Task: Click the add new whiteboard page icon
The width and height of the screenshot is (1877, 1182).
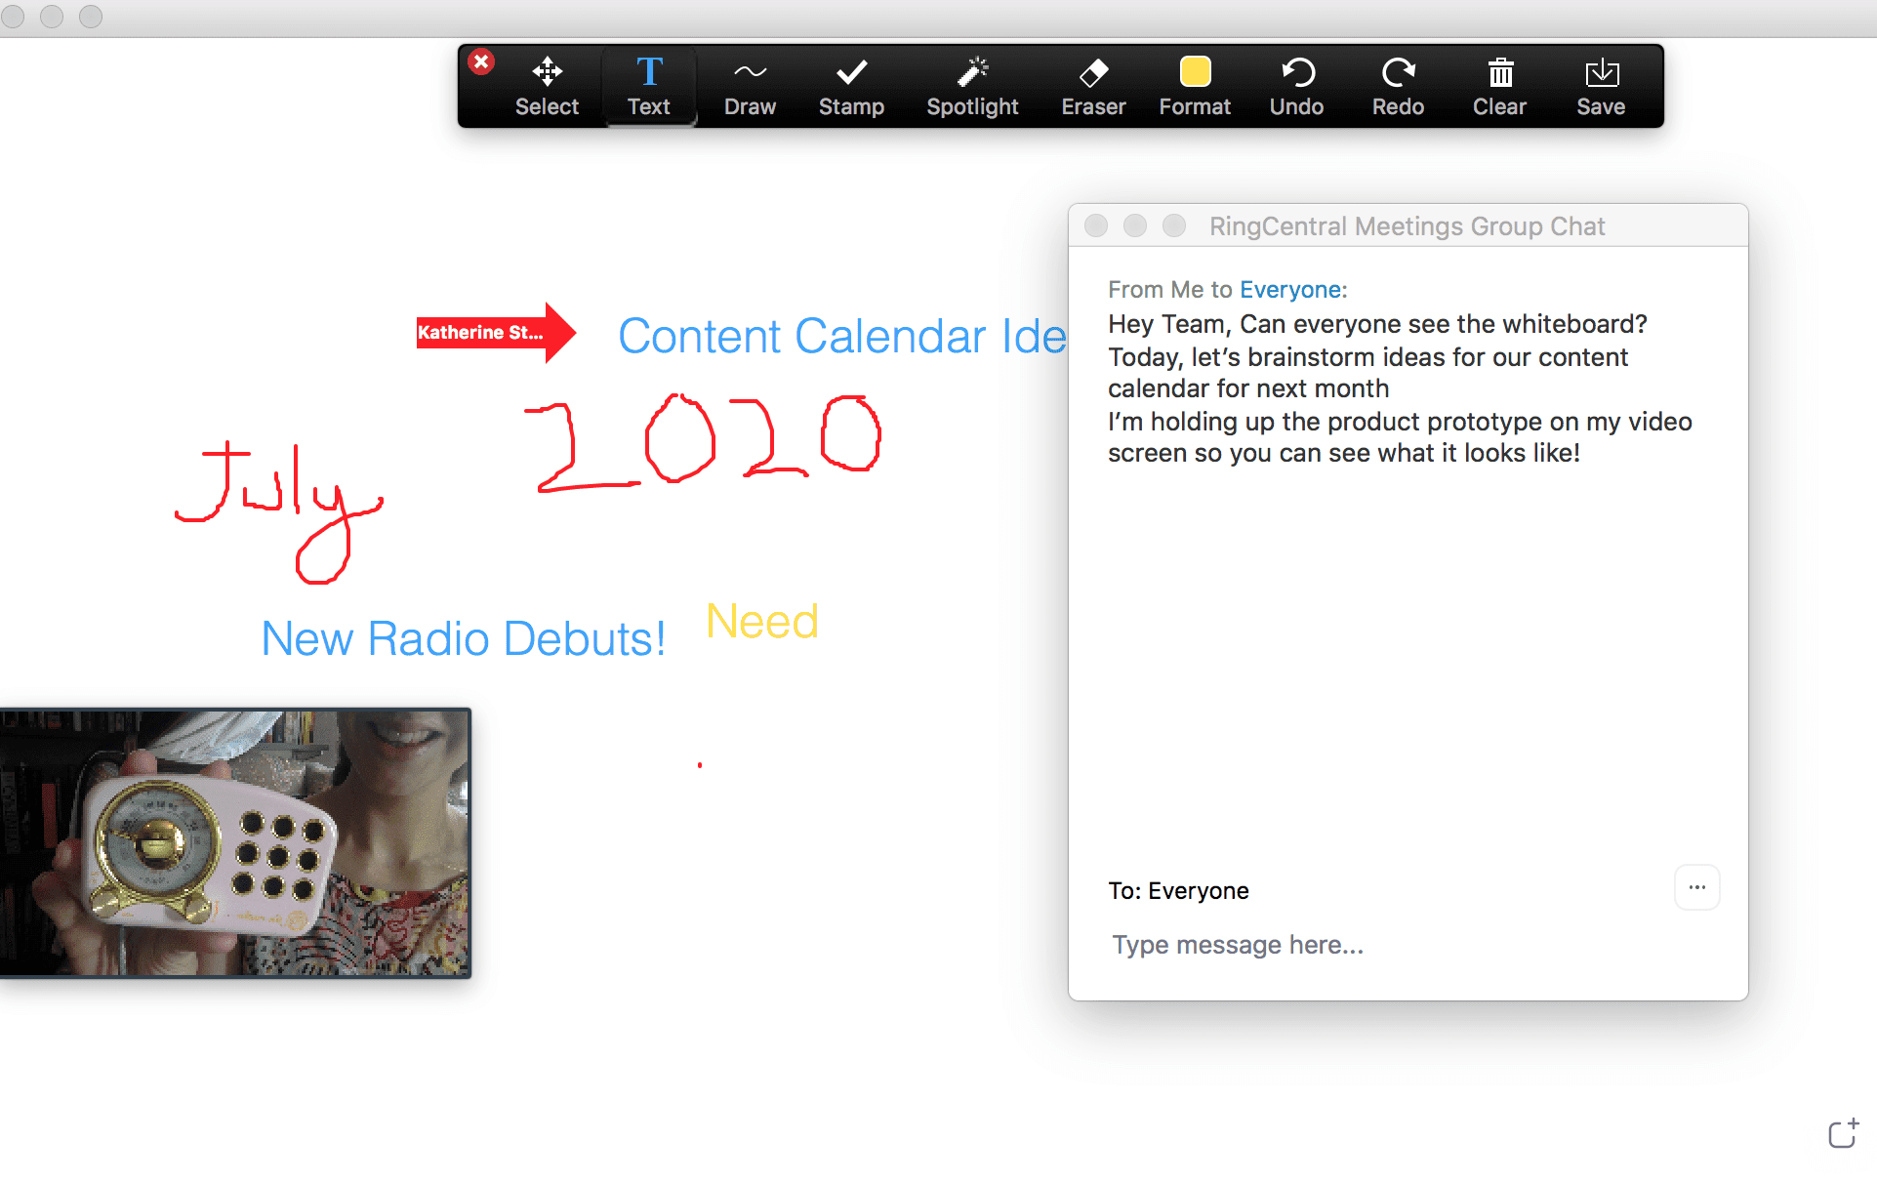Action: pos(1843,1134)
